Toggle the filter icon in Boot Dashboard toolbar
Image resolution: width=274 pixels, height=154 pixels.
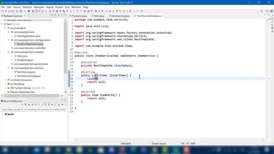click(x=55, y=104)
